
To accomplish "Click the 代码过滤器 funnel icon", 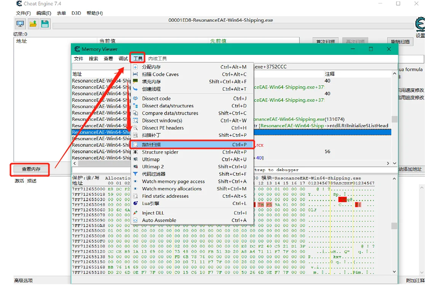I will pos(136,174).
